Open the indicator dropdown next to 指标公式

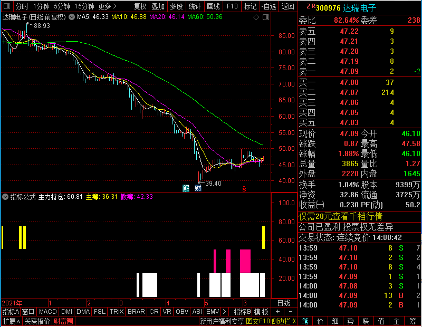tap(5, 197)
